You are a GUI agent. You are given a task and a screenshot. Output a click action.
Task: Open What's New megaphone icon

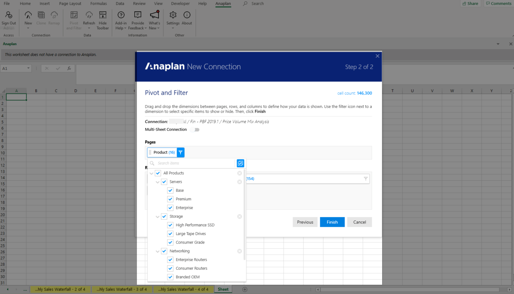point(154,15)
